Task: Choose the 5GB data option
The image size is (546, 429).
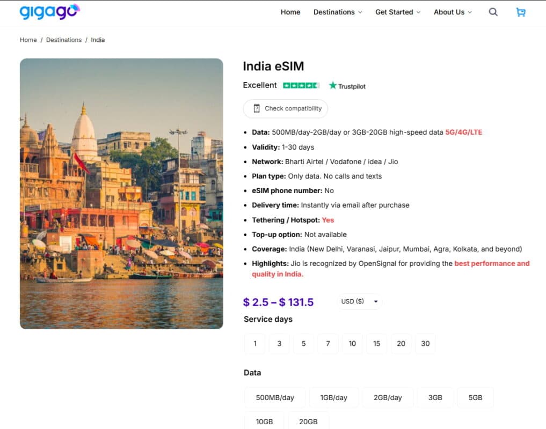Action: 475,398
